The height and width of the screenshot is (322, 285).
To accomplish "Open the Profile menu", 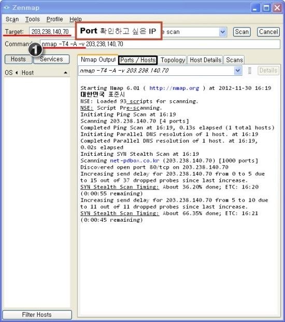I will click(x=54, y=19).
